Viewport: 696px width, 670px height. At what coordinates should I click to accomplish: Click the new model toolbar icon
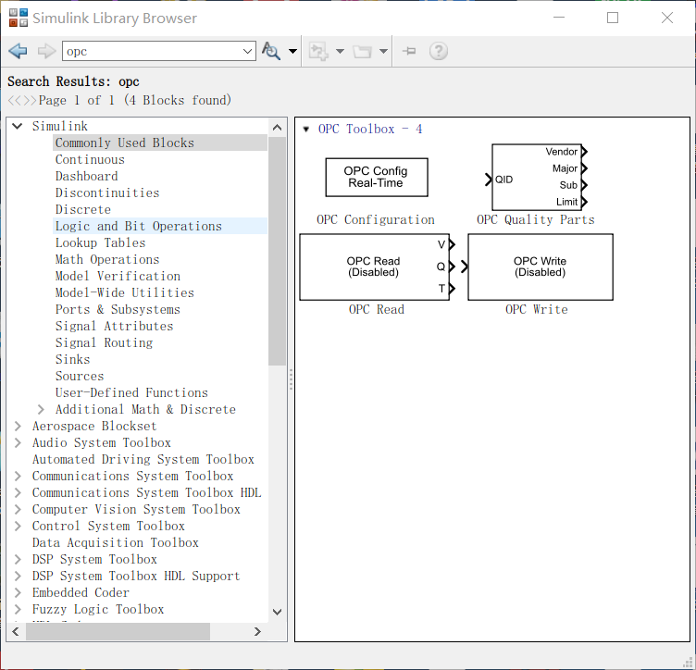[x=319, y=52]
